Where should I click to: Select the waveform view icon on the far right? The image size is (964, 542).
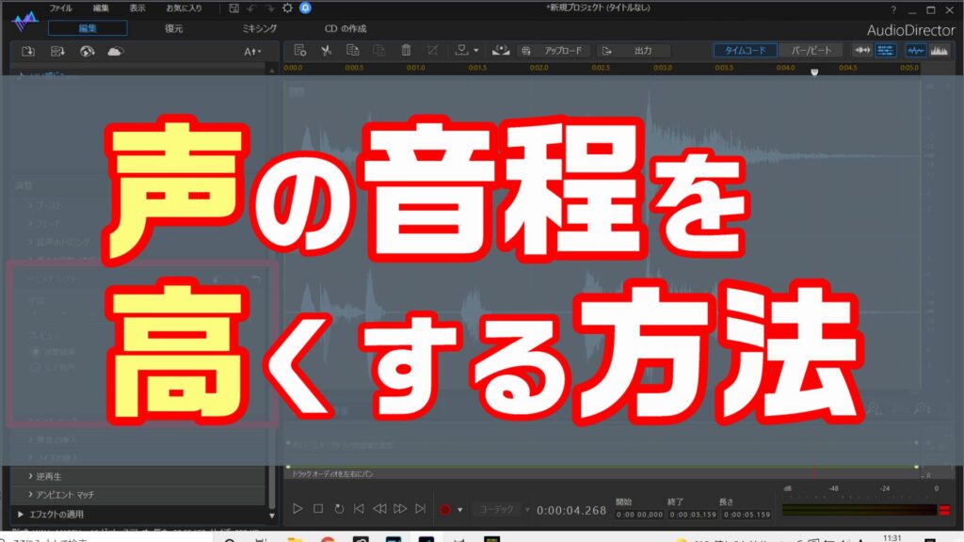click(915, 50)
